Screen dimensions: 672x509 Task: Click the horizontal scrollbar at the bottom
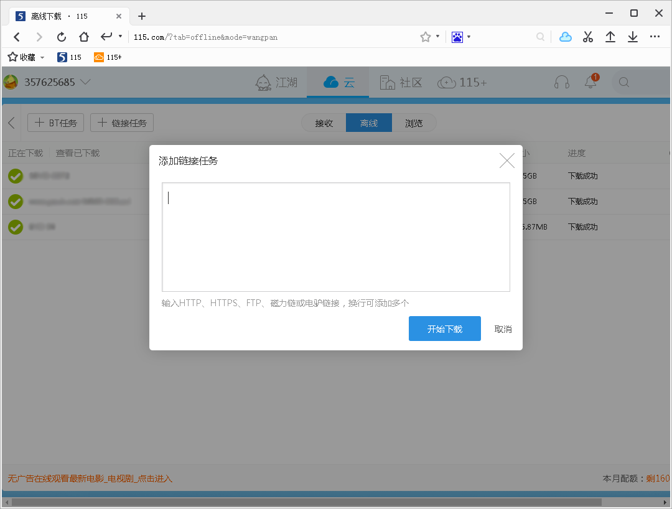[x=305, y=502]
